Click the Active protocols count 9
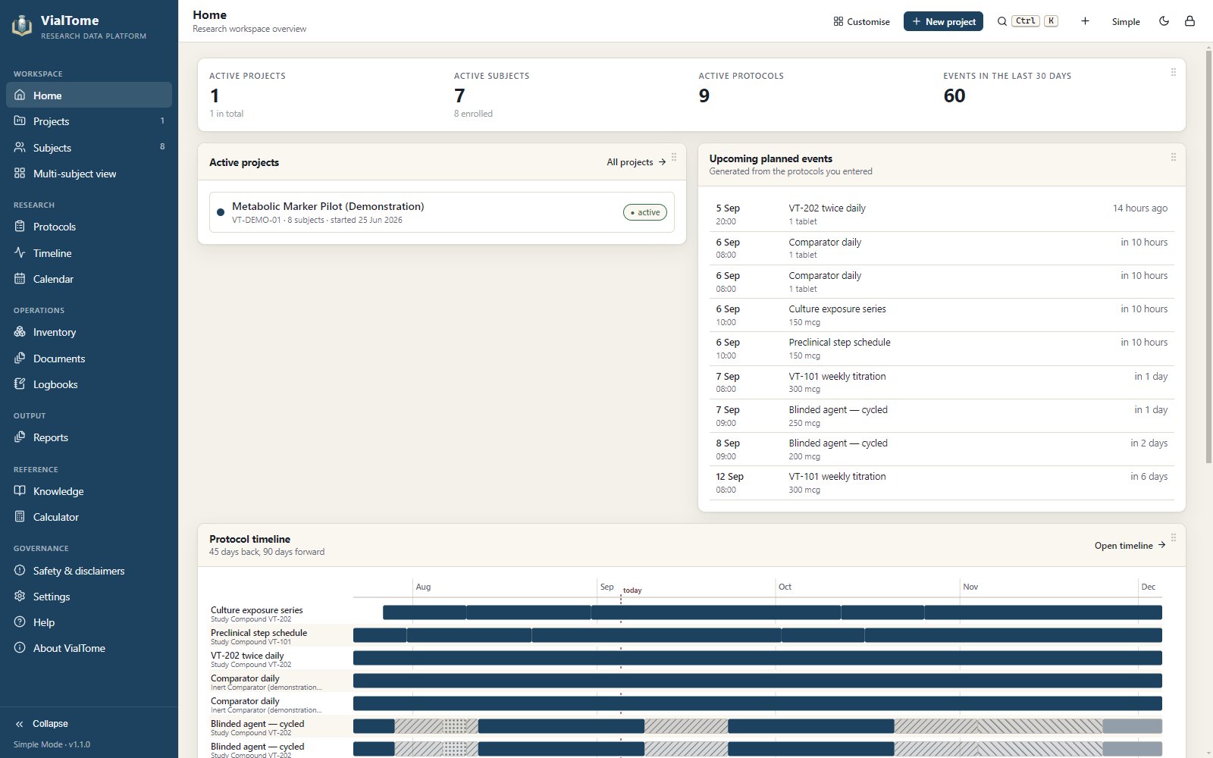This screenshot has height=758, width=1213. (704, 96)
